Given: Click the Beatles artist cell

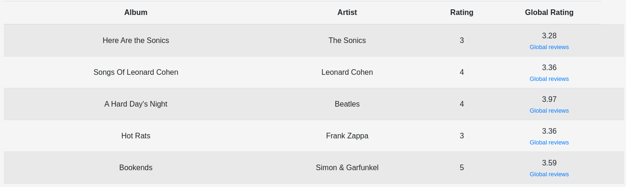Looking at the screenshot, I should pyautogui.click(x=347, y=104).
